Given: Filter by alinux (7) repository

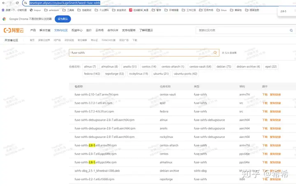Looking at the screenshot, I should pyautogui.click(x=90, y=67).
